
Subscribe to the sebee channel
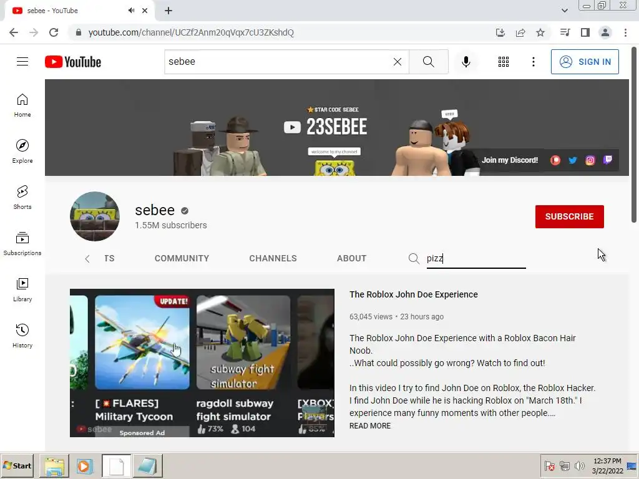569,216
